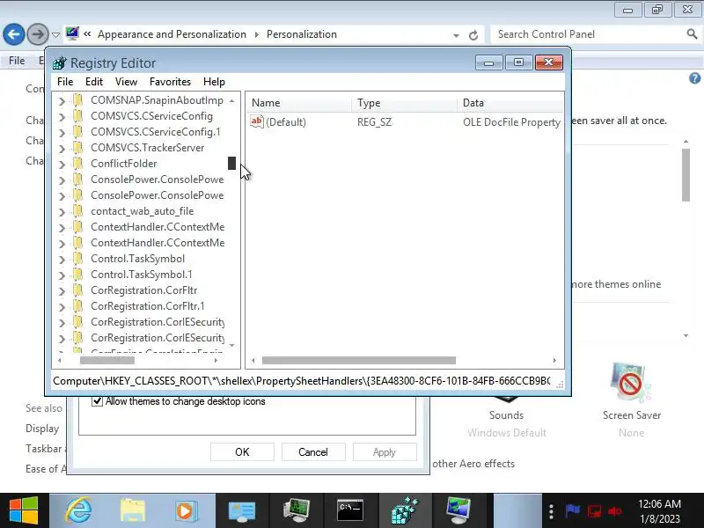
Task: Click the Forward button in Control Panel
Action: [38, 34]
